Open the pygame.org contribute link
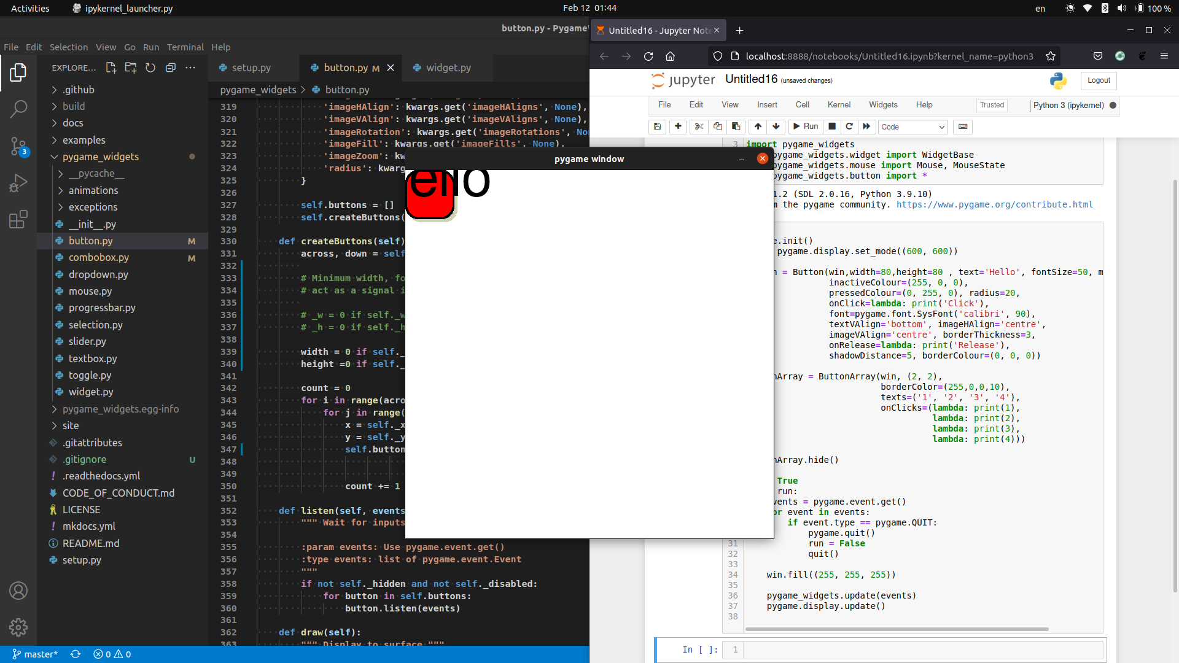Screen dimensions: 1179x663 click(x=995, y=205)
